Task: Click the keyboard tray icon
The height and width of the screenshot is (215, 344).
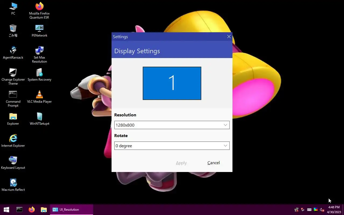Action: 309,210
